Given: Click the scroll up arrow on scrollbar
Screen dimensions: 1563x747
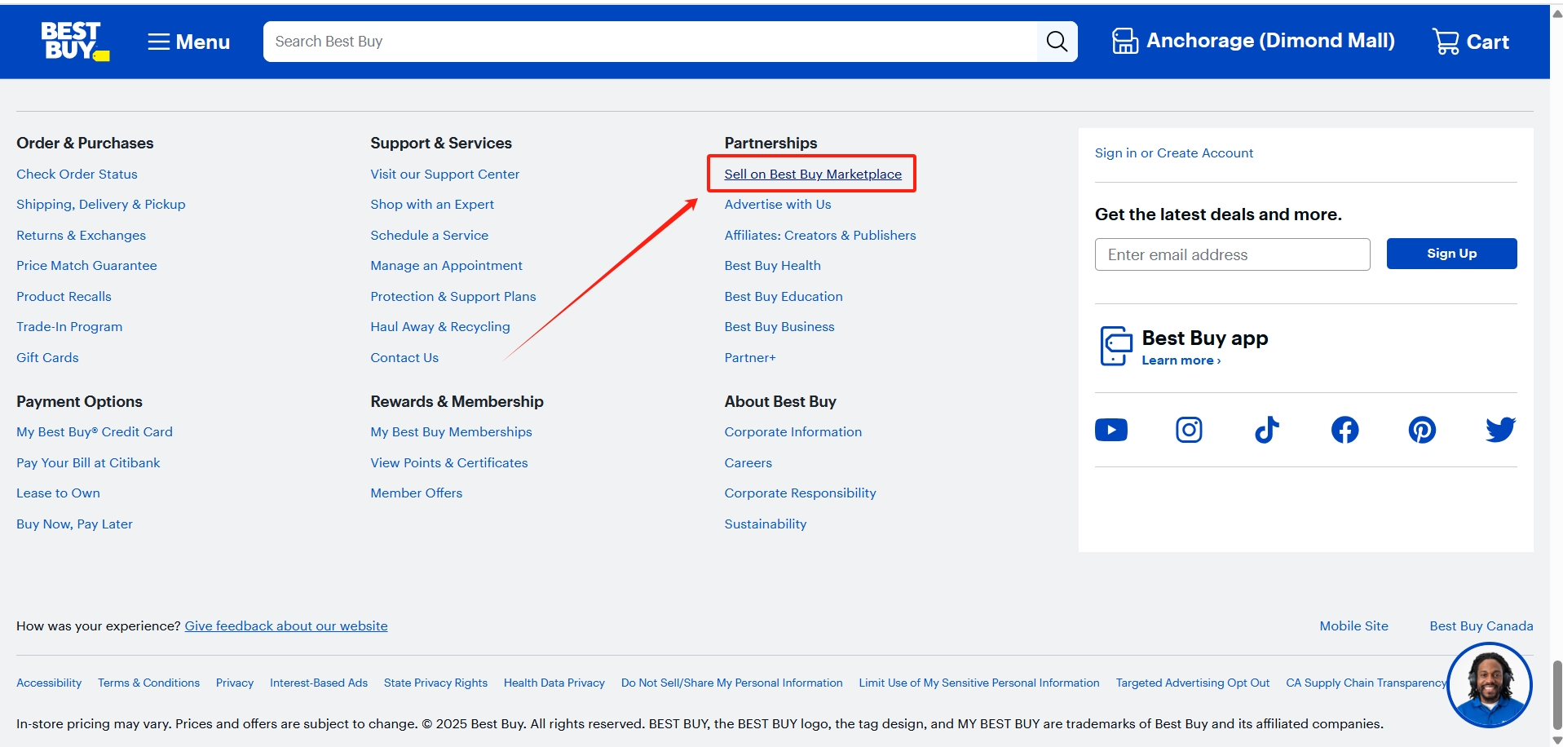Looking at the screenshot, I should [1556, 14].
